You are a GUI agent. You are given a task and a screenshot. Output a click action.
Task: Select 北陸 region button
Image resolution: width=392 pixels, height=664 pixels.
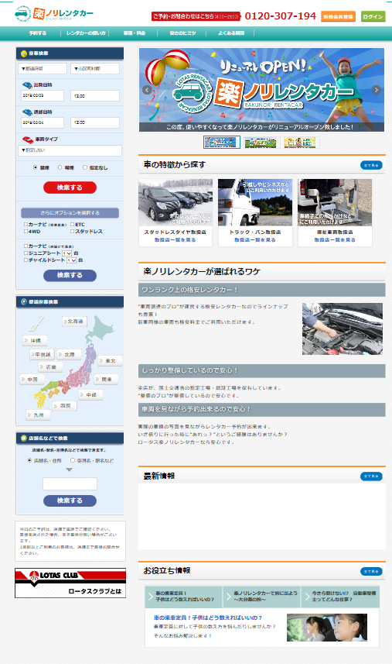[x=69, y=354]
